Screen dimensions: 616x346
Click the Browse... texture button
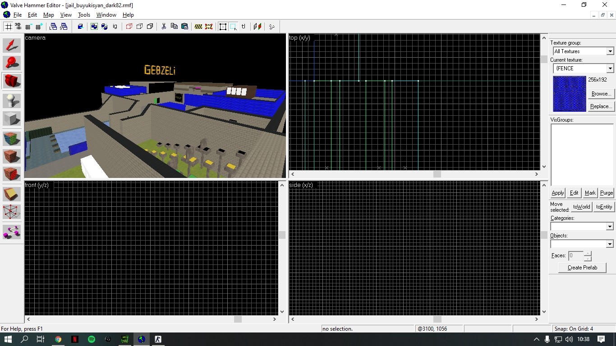(x=601, y=94)
